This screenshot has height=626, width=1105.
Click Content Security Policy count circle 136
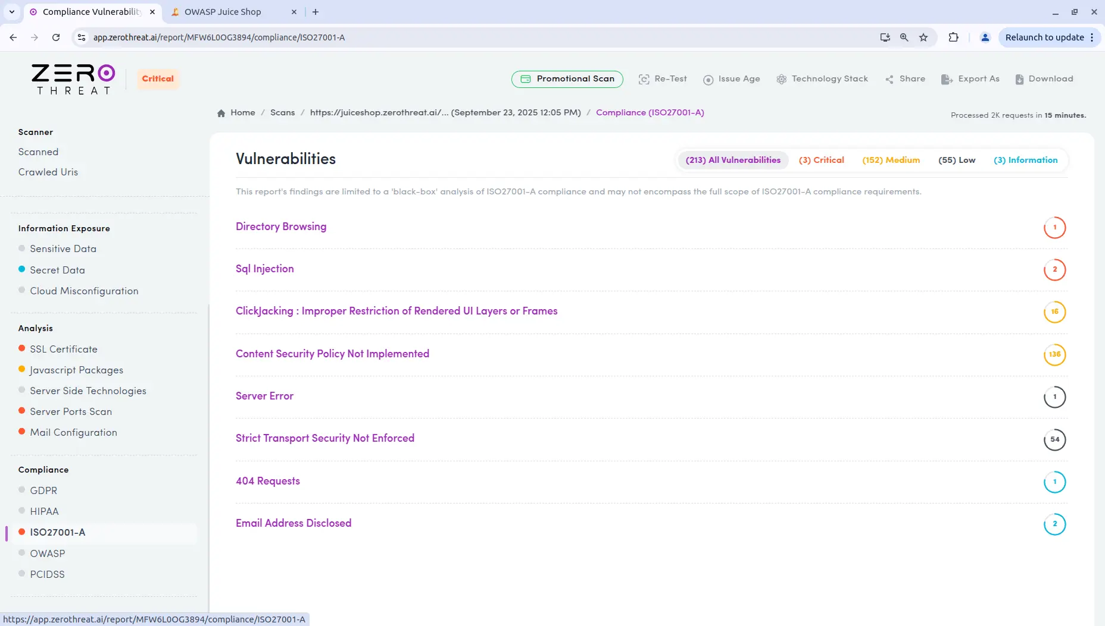[x=1054, y=355]
